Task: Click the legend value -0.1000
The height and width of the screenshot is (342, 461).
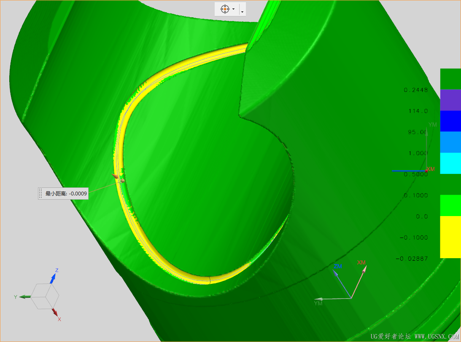Action: pos(414,238)
